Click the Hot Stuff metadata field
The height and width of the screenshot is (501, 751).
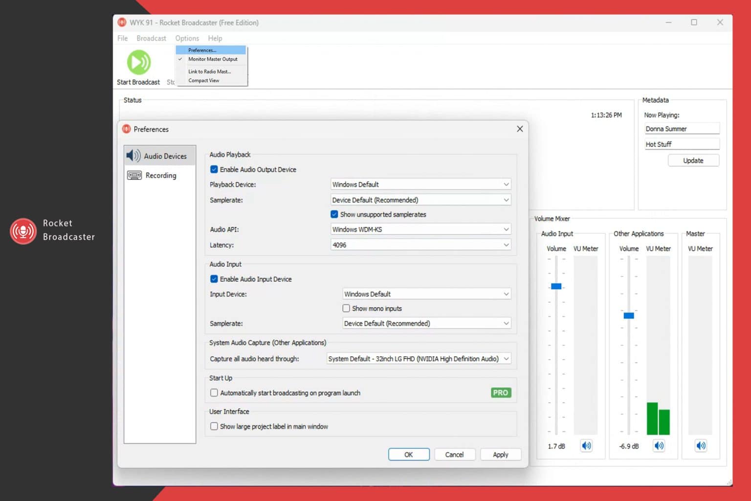tap(682, 144)
